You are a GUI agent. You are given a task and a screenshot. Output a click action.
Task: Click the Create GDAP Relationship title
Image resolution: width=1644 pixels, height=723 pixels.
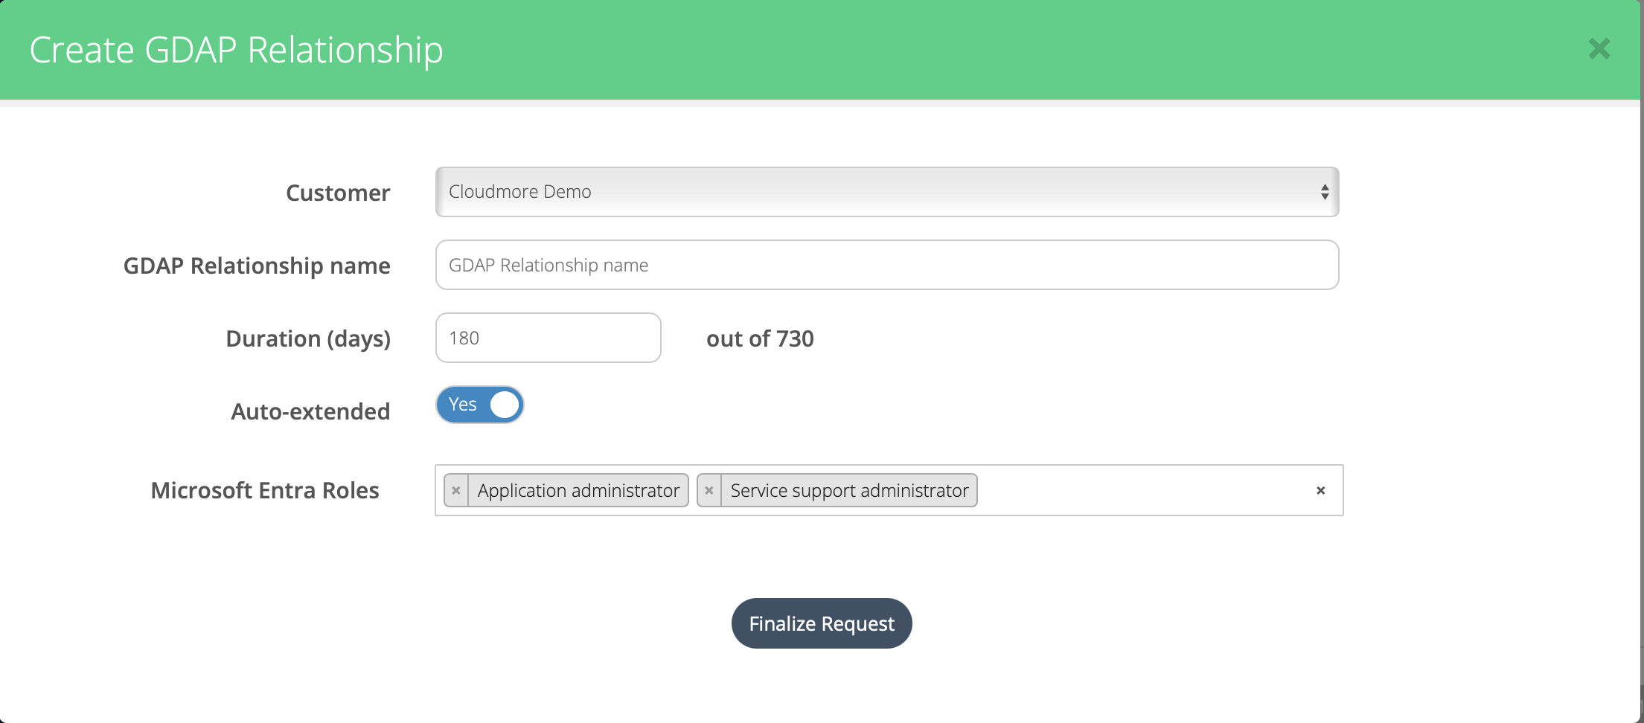tap(236, 50)
